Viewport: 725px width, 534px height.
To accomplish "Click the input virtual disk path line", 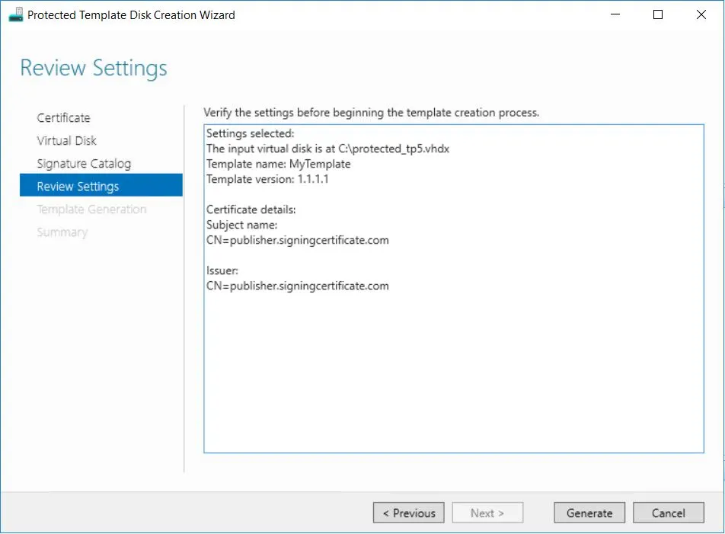I will 327,149.
